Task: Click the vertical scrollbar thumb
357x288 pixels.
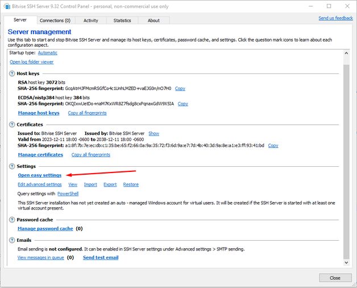Action: click(346, 162)
